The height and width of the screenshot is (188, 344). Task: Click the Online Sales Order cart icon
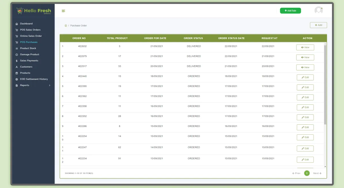tap(17, 36)
